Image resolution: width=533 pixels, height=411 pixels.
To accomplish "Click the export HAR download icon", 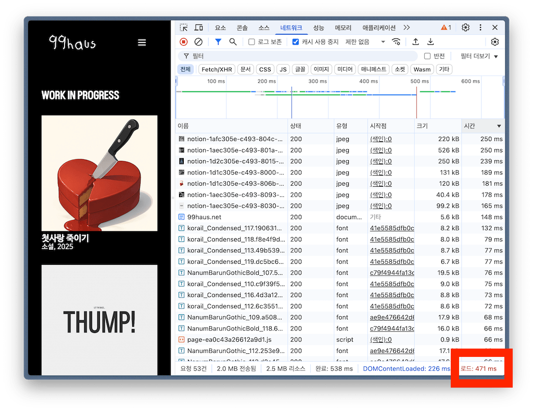I will pos(430,42).
